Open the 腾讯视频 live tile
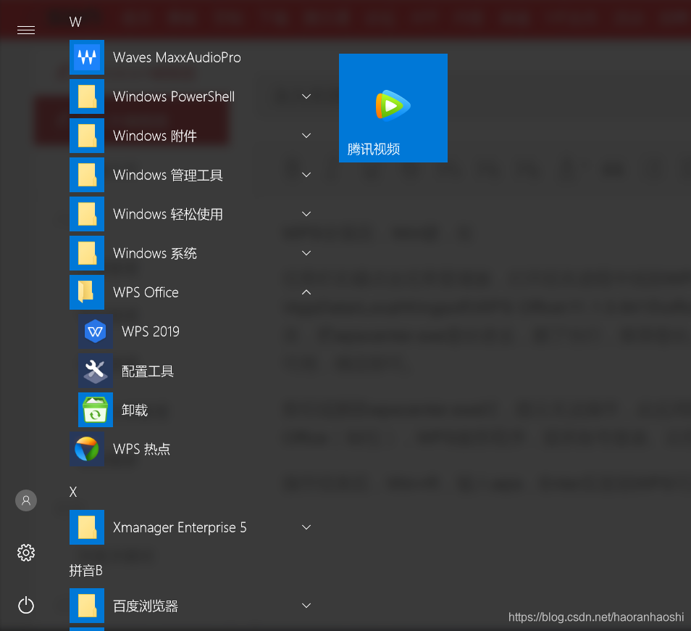 (393, 108)
